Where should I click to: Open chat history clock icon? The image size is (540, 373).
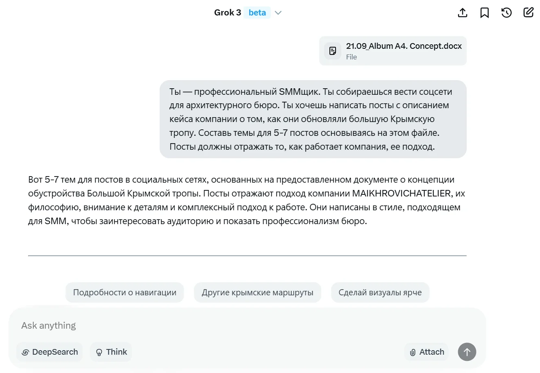507,13
